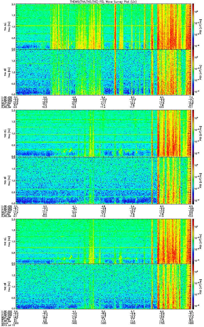
Task: Click the 1400 time tick label
Action: pyautogui.click(x=74, y=323)
